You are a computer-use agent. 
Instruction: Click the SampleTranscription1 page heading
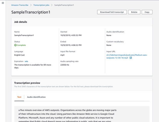tap(31, 12)
